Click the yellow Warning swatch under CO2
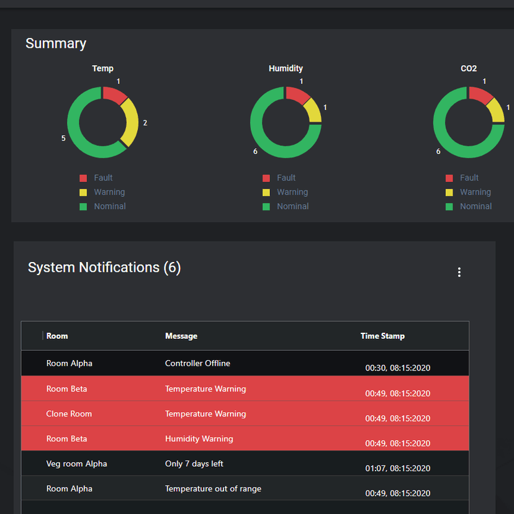Viewport: 514px width, 514px height. point(449,192)
